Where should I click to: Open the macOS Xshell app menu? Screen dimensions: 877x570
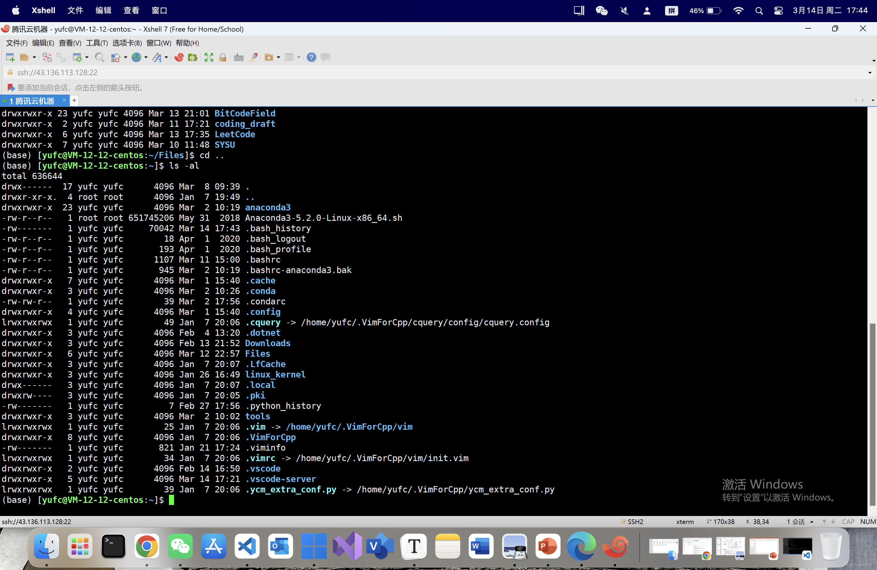point(44,10)
